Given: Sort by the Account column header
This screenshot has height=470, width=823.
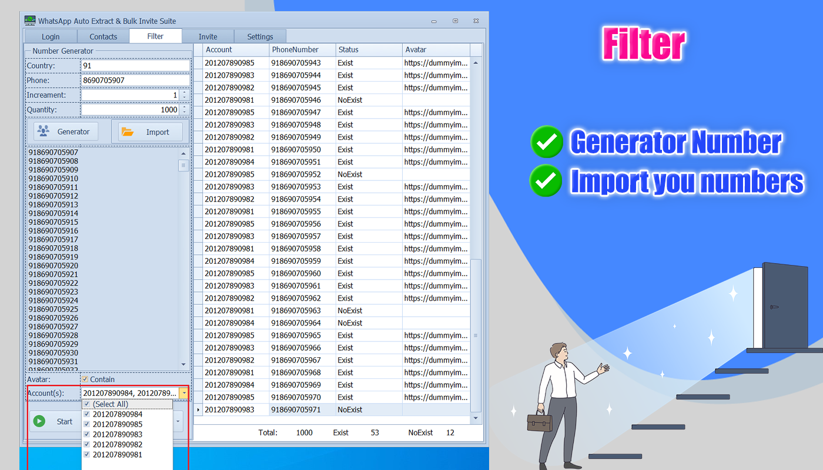Looking at the screenshot, I should pos(236,50).
